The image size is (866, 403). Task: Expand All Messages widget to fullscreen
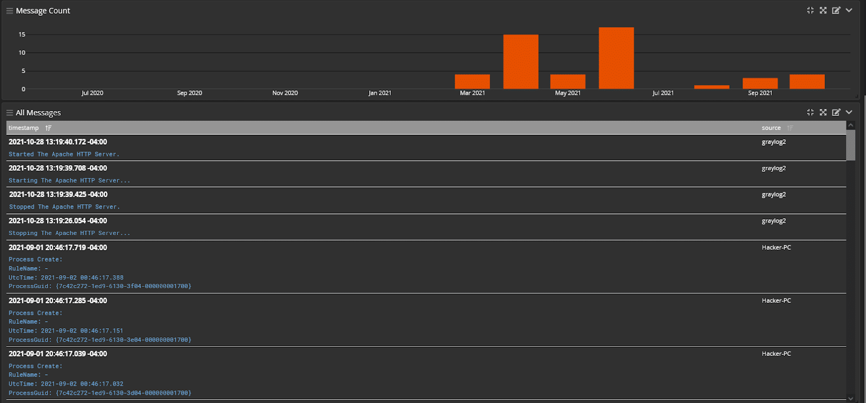point(823,112)
